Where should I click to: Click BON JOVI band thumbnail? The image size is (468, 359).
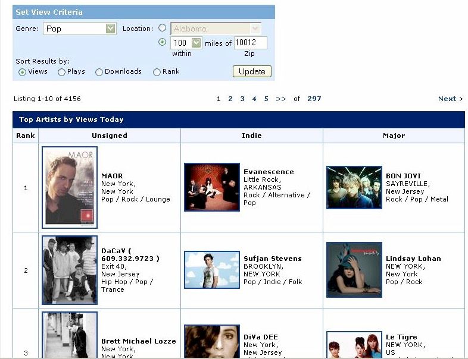click(x=354, y=187)
